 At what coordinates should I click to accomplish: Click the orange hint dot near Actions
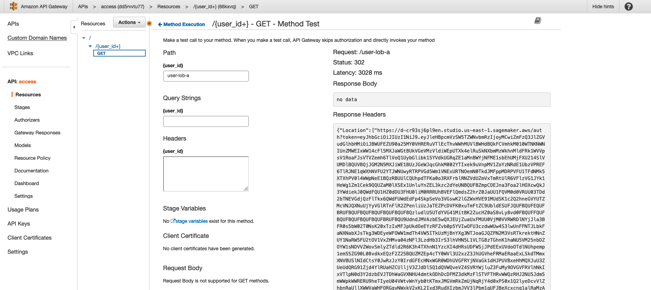pyautogui.click(x=149, y=24)
